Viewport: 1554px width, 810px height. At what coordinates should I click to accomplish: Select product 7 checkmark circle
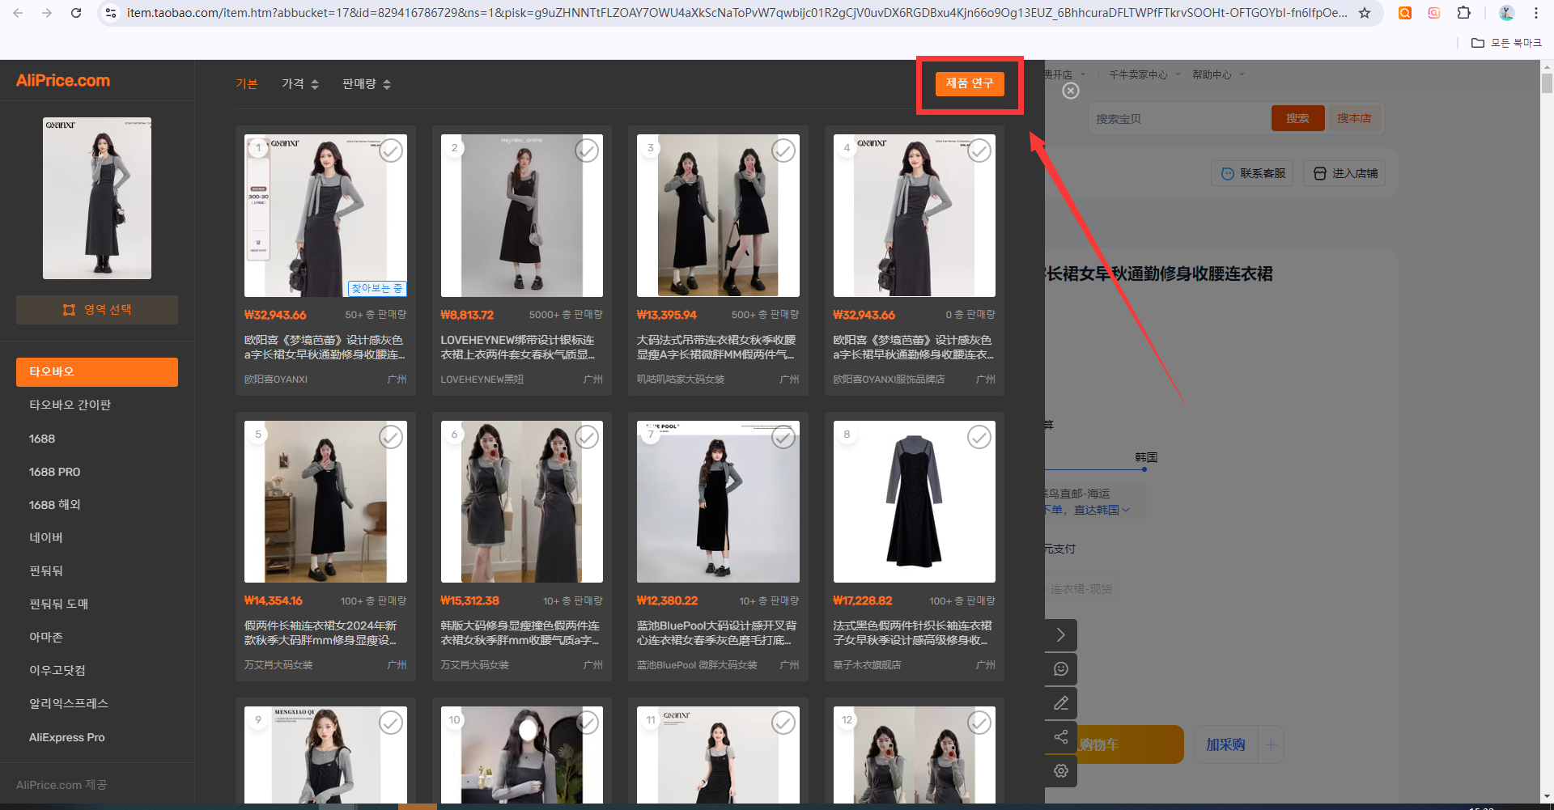[x=783, y=437]
